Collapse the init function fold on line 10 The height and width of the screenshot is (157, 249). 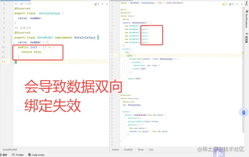(x=13, y=47)
